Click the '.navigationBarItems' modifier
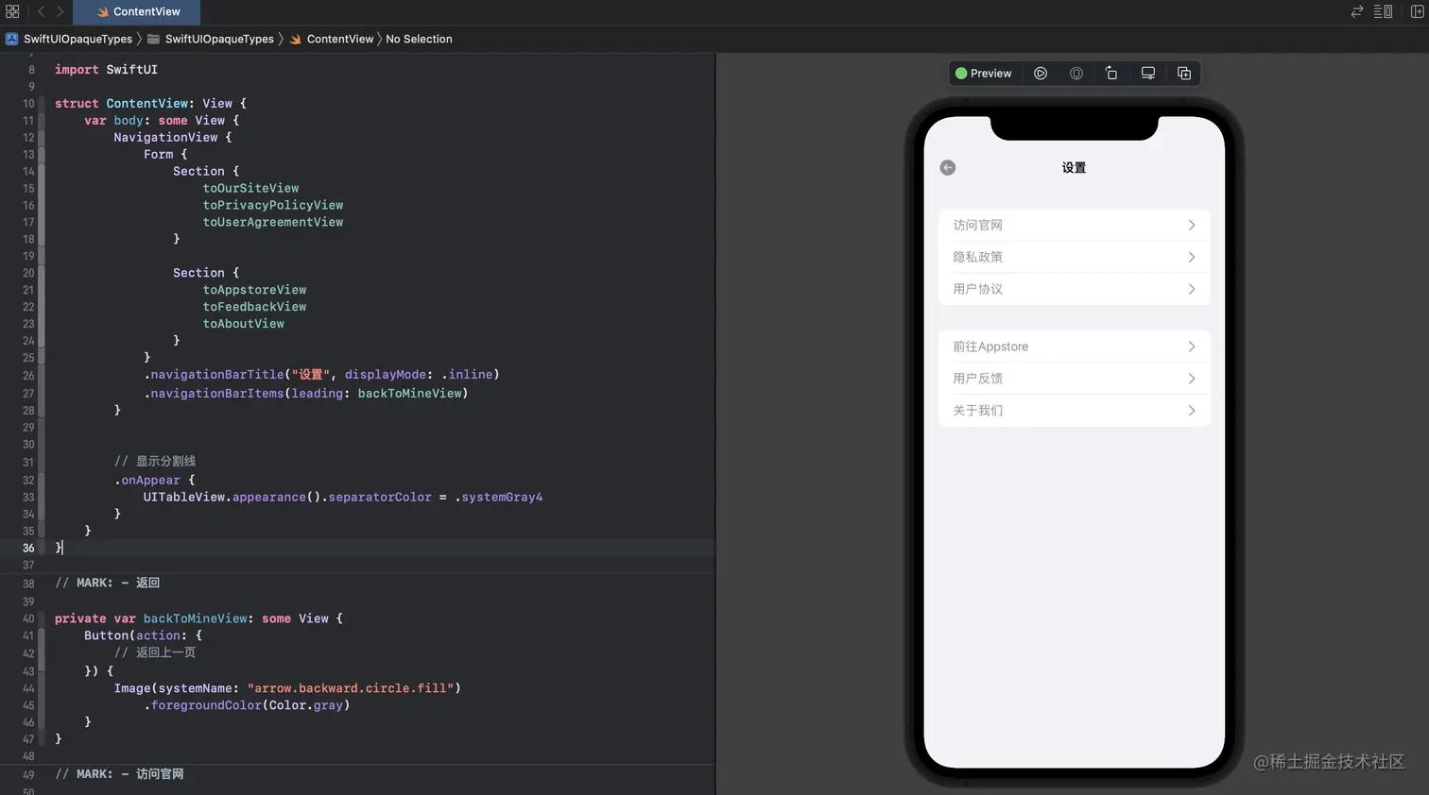 coord(214,394)
